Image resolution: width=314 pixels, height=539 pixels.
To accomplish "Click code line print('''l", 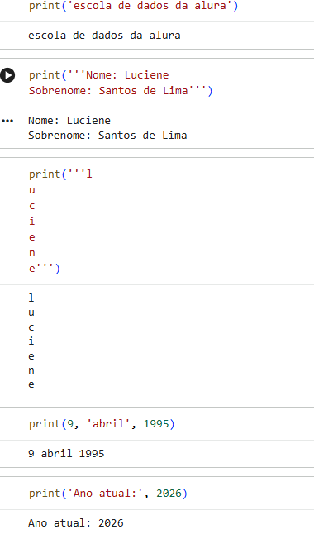I will 60,174.
